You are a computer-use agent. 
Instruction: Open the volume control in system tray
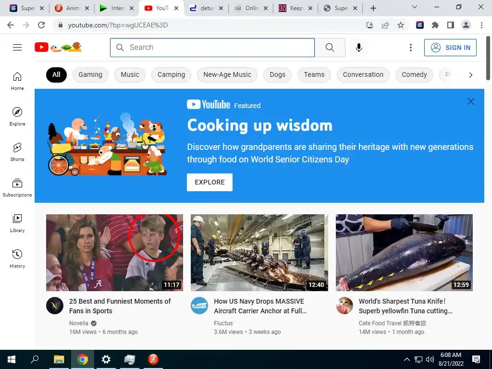pyautogui.click(x=430, y=359)
